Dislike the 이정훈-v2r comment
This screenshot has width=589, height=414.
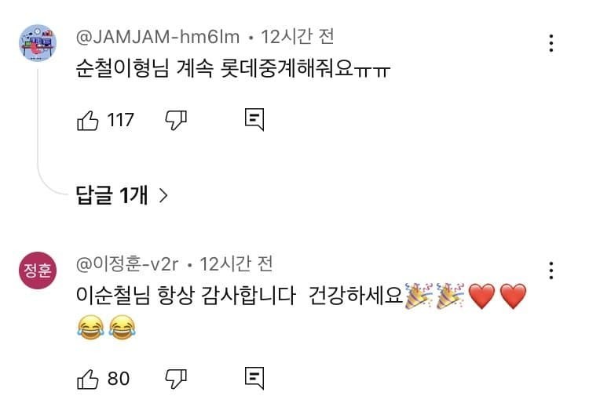click(x=176, y=379)
